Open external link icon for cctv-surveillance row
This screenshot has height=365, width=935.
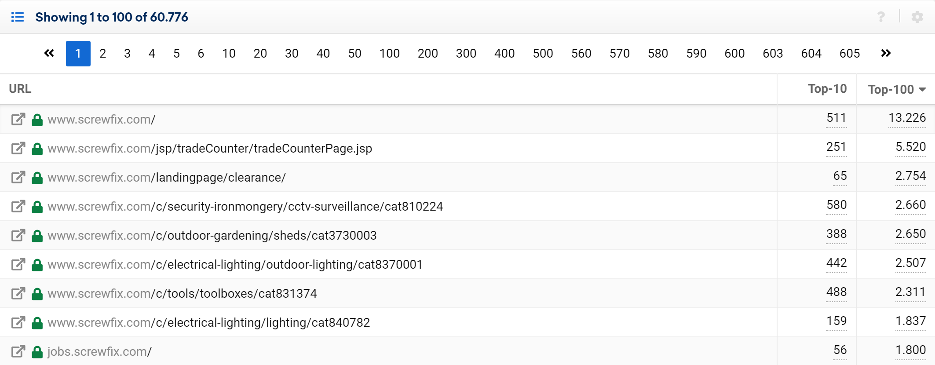click(x=18, y=206)
